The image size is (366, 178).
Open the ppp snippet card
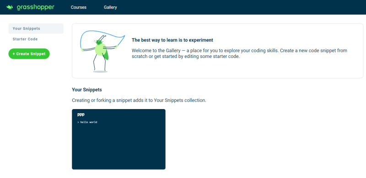point(118,139)
